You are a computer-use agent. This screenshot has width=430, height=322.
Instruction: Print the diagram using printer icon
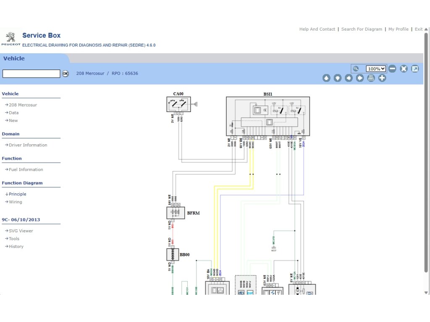371,78
